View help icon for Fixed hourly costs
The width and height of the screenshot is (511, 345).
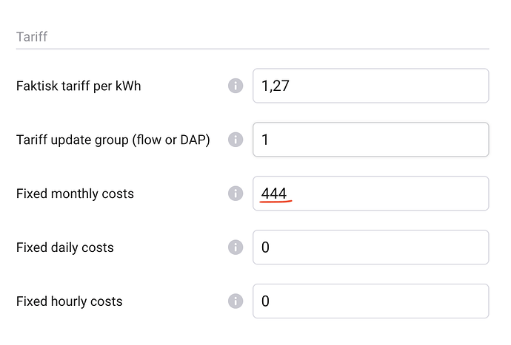click(236, 301)
